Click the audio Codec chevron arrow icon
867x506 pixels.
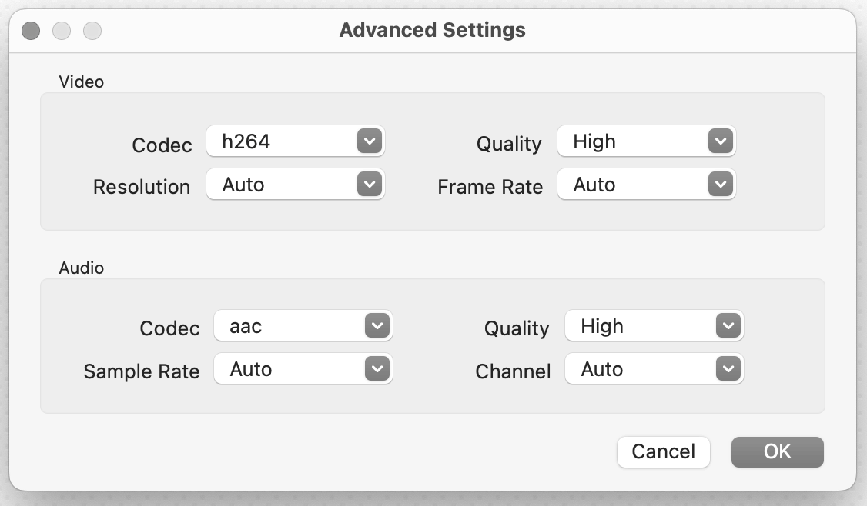[377, 326]
